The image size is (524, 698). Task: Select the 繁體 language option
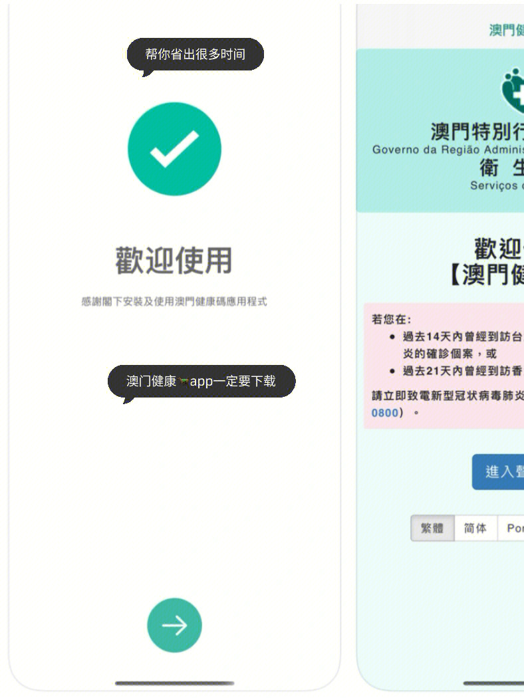[432, 528]
